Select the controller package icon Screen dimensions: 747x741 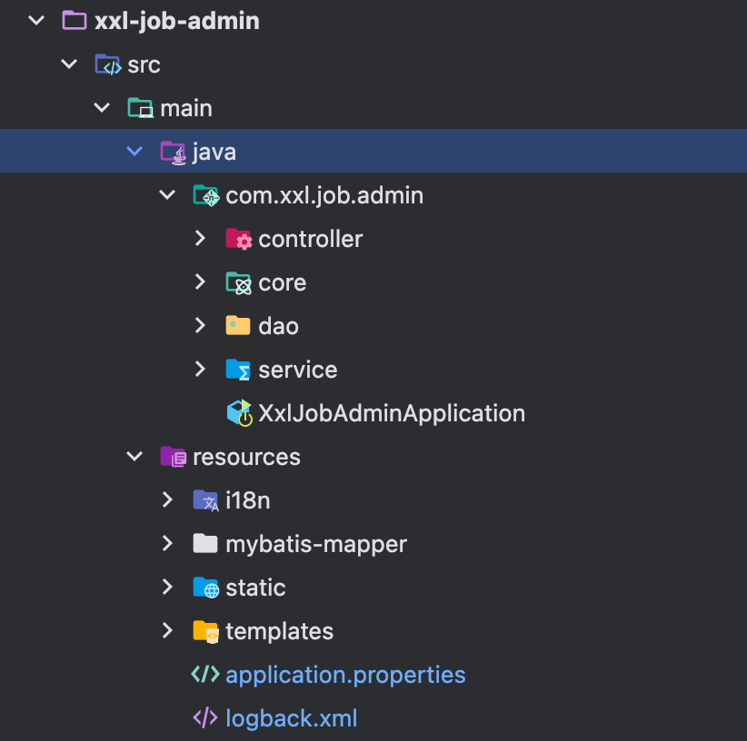click(236, 239)
